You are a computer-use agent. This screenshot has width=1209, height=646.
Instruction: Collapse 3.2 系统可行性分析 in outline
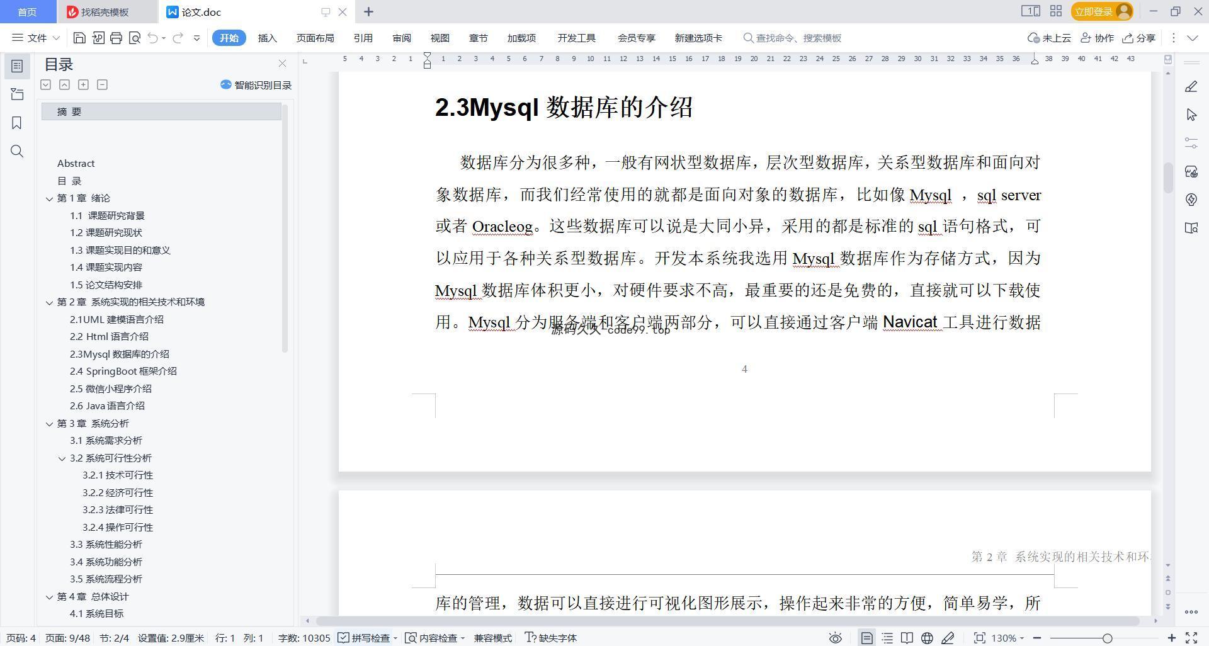[62, 458]
